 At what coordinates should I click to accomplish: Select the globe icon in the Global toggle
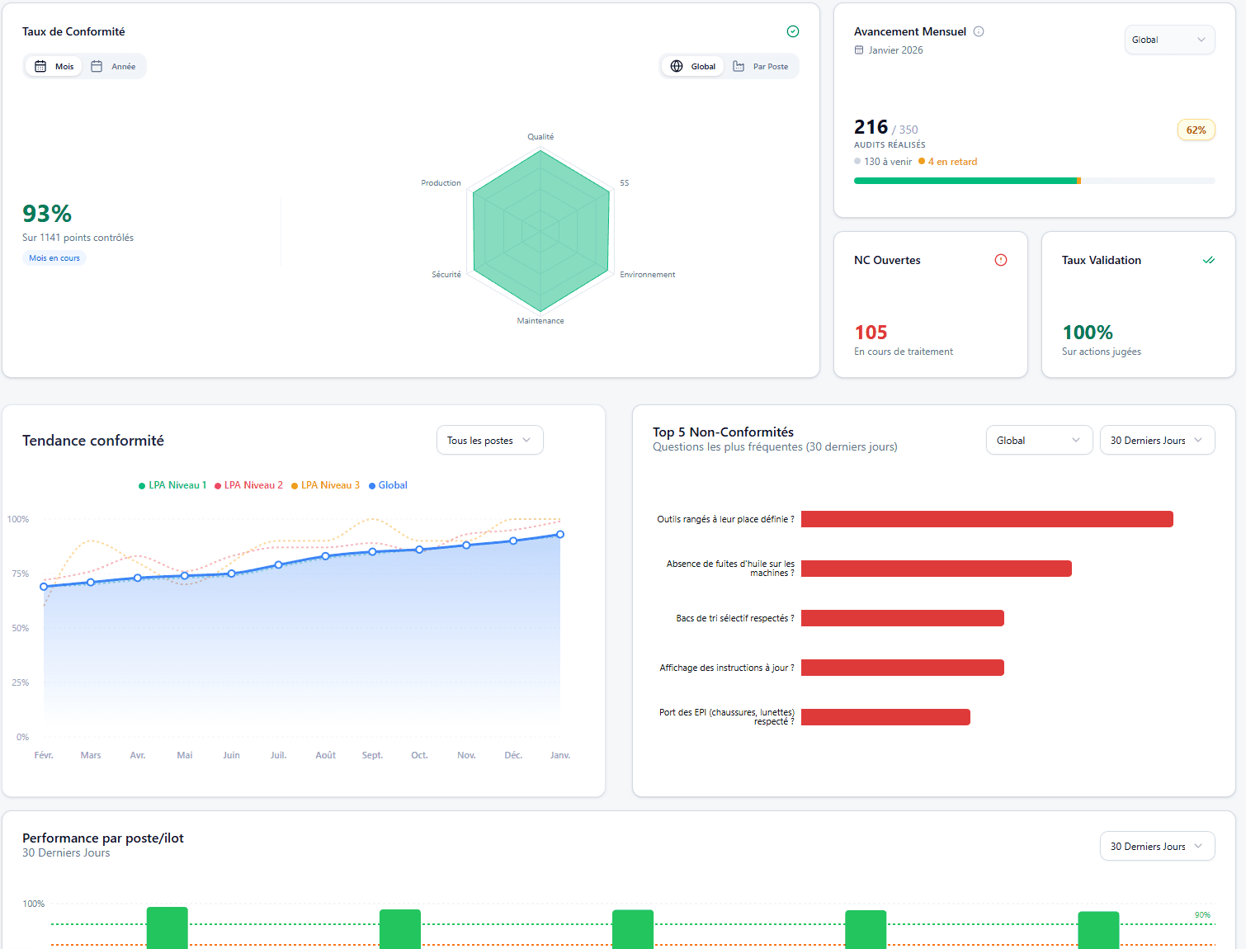tap(677, 66)
